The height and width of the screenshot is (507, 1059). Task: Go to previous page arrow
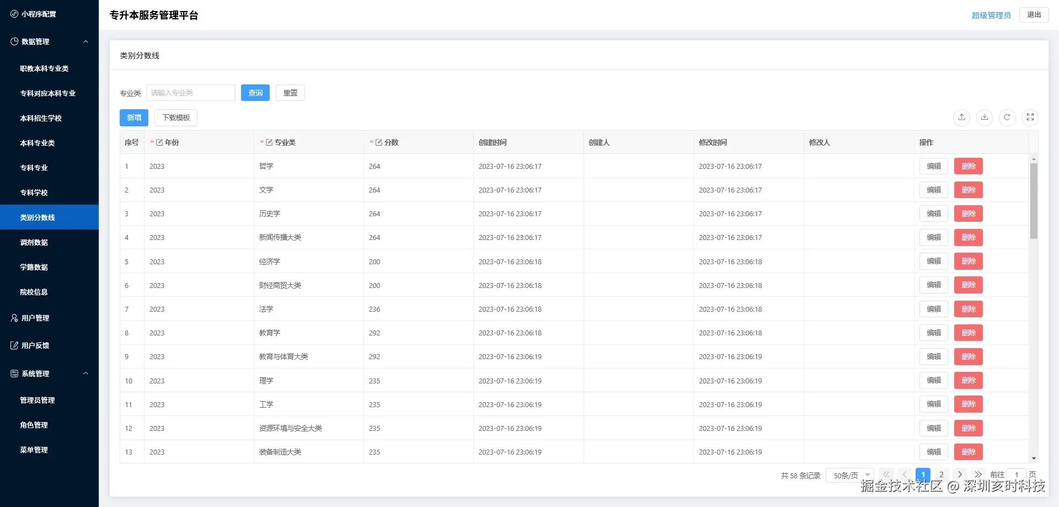(905, 474)
